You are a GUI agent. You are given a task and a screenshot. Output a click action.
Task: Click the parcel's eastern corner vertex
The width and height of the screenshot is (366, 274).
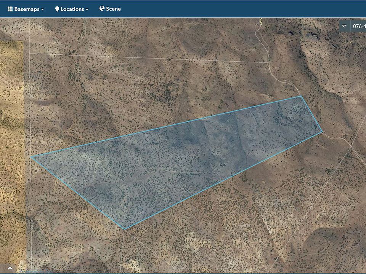point(322,132)
